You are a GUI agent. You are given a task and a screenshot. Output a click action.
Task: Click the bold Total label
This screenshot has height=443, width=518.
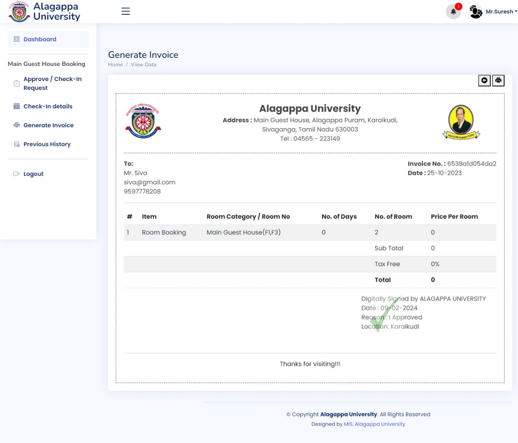point(383,280)
